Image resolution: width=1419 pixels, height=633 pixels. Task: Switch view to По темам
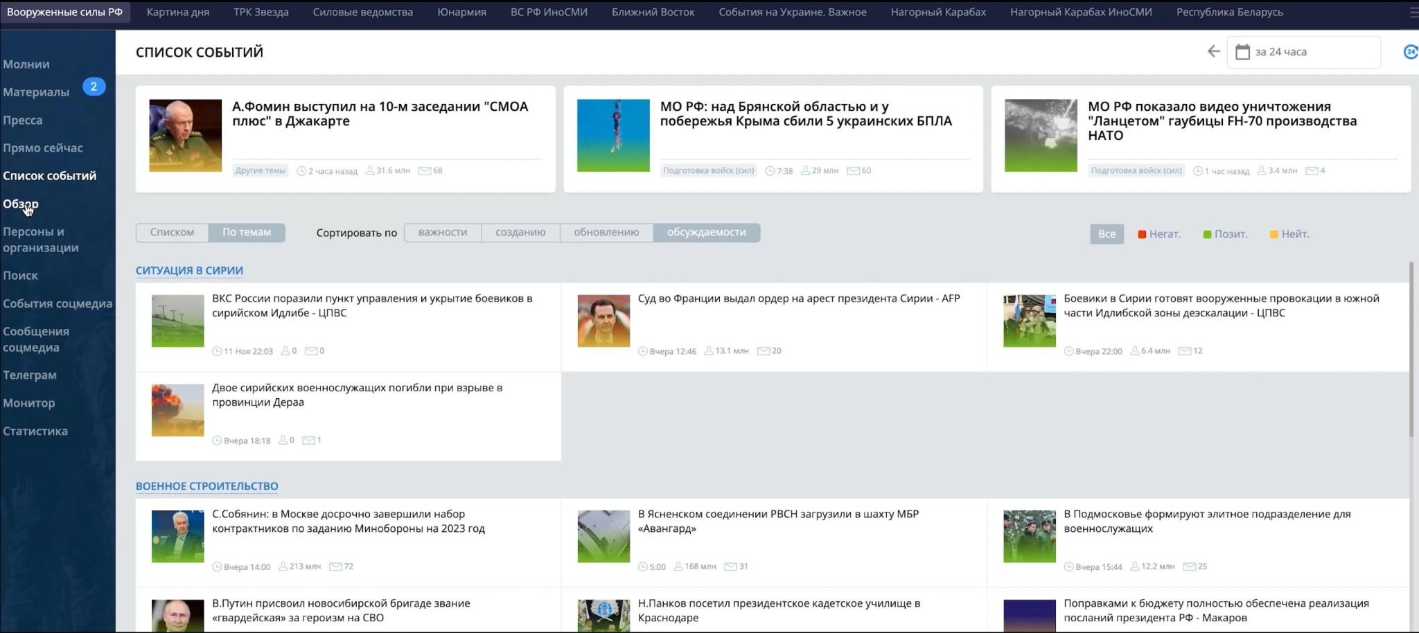[247, 233]
